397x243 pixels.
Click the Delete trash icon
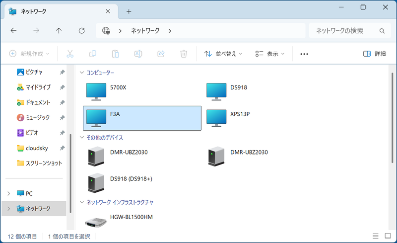(184, 54)
